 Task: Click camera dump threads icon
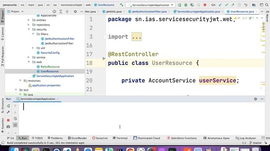point(8,127)
